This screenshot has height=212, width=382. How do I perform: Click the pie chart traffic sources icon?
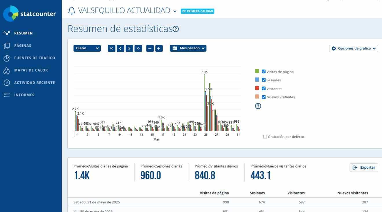7,58
